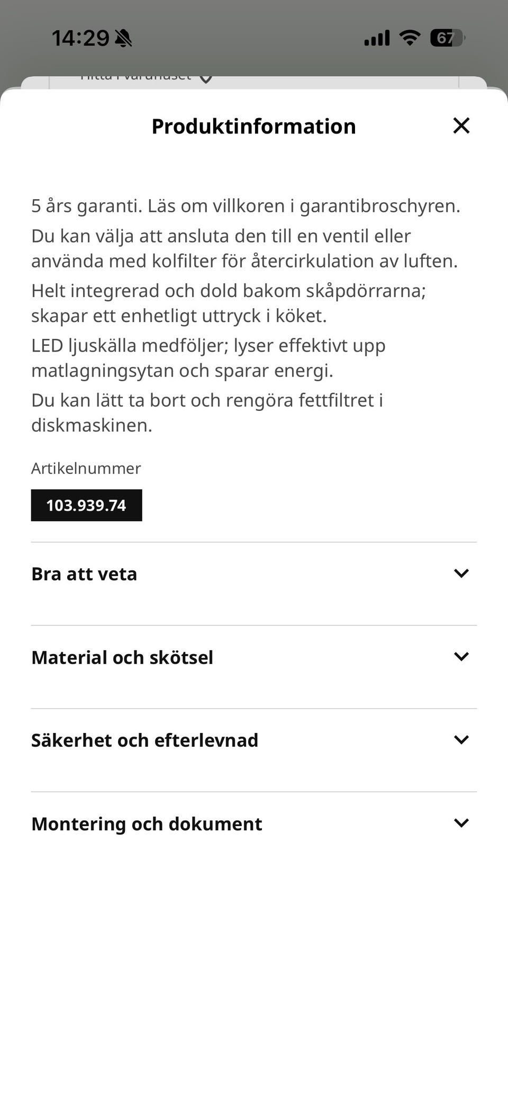Tap the cellular signal bars icon
508x1102 pixels.
[x=377, y=38]
